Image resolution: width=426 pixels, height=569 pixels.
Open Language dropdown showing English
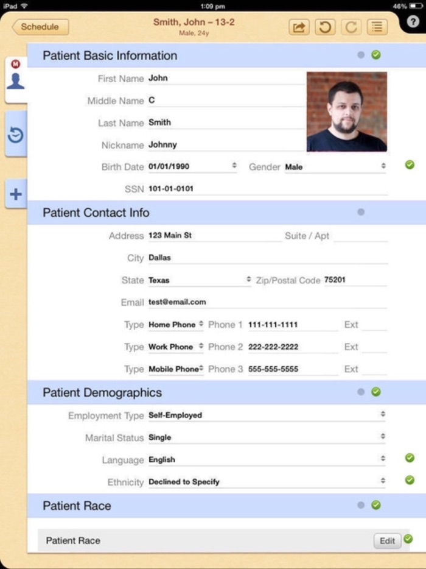[x=267, y=459]
